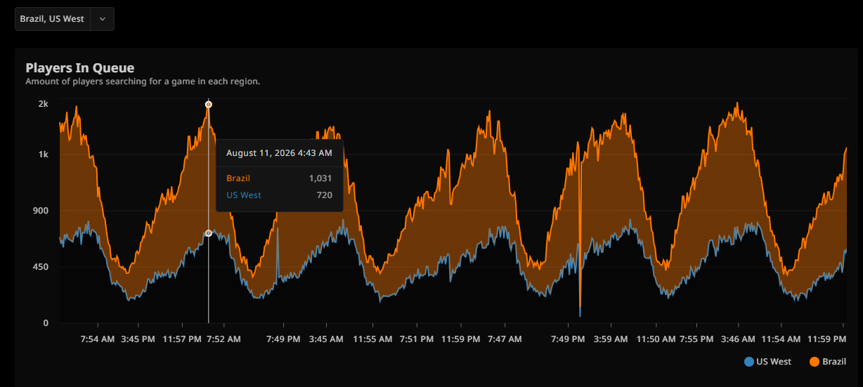863x387 pixels.
Task: Click the 7:55 PM x-axis label
Action: point(696,339)
